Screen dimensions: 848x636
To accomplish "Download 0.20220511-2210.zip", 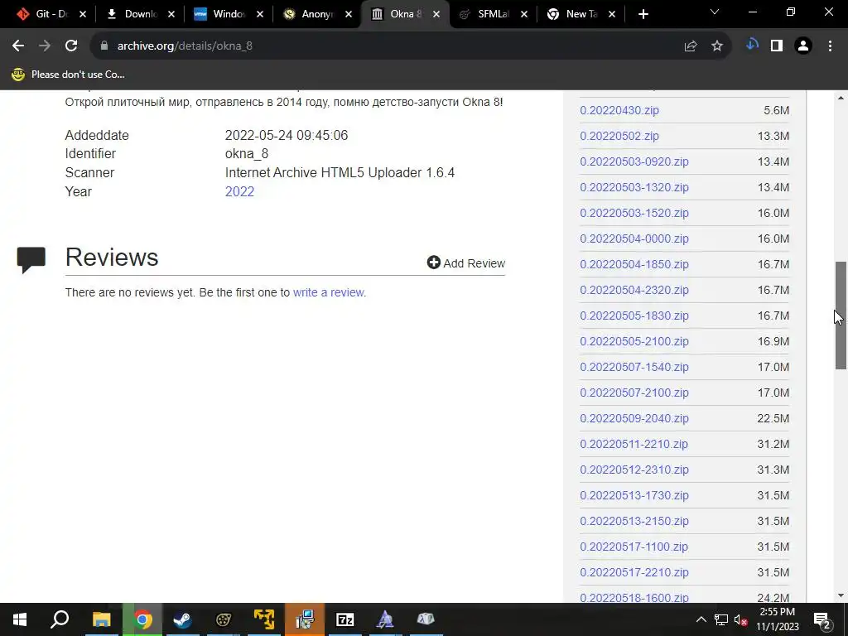I will pyautogui.click(x=634, y=444).
